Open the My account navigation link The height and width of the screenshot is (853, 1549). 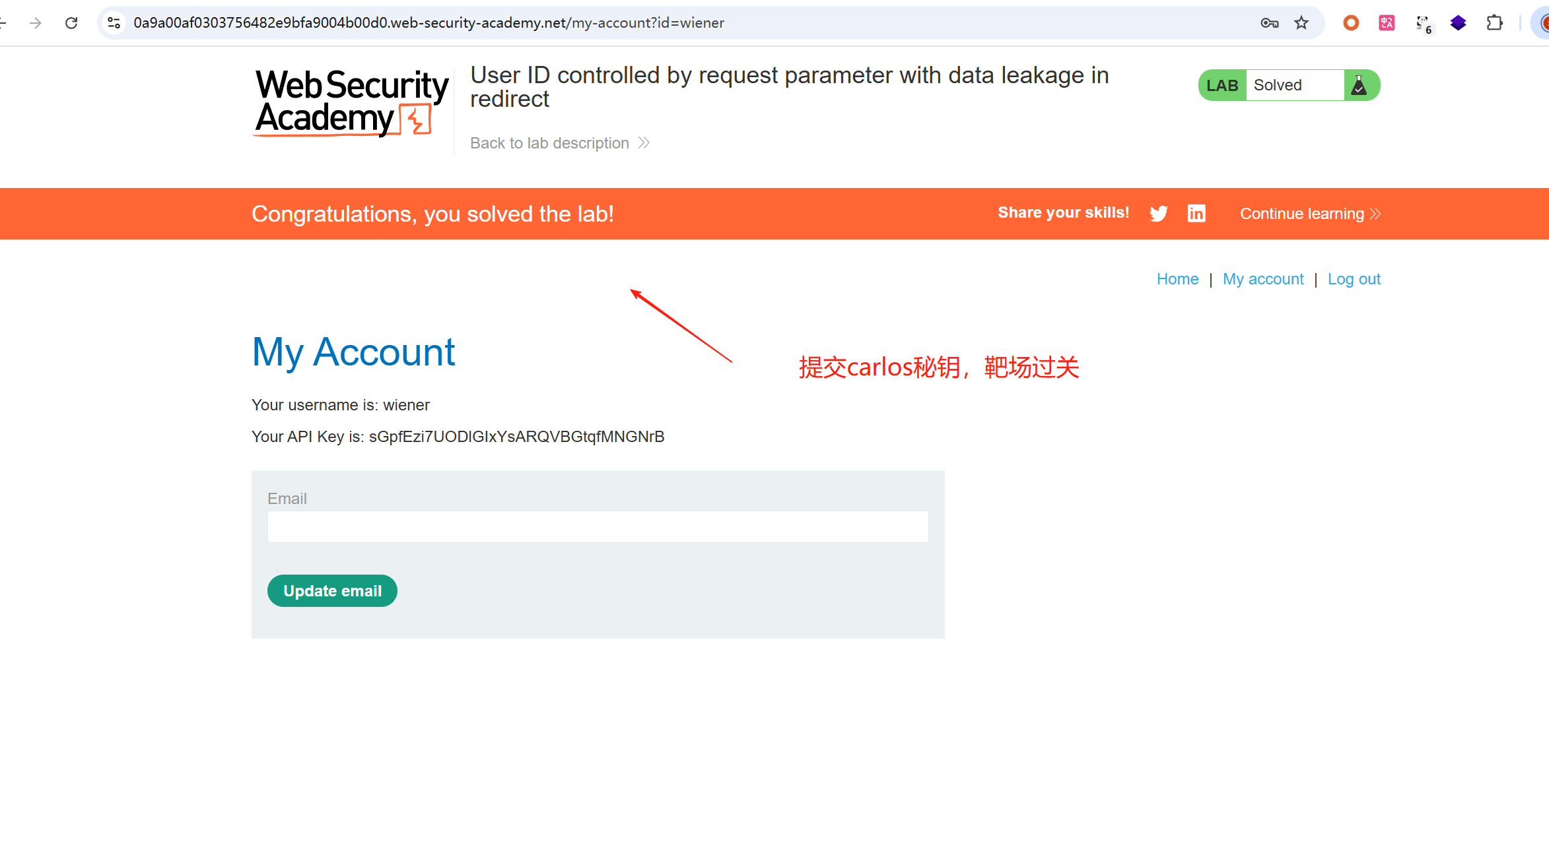pyautogui.click(x=1262, y=279)
